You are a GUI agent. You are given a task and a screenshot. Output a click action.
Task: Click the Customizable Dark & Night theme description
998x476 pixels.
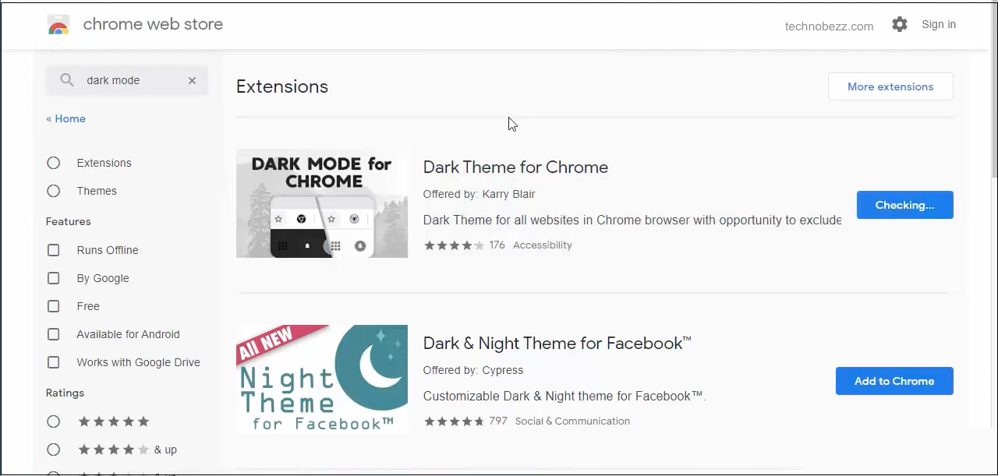pos(564,397)
